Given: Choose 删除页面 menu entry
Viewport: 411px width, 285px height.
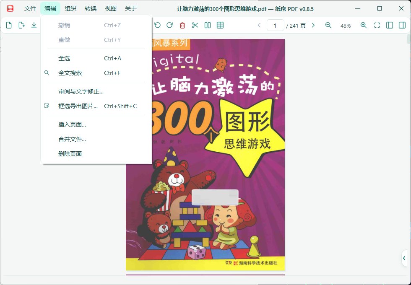Looking at the screenshot, I should [x=96, y=154].
